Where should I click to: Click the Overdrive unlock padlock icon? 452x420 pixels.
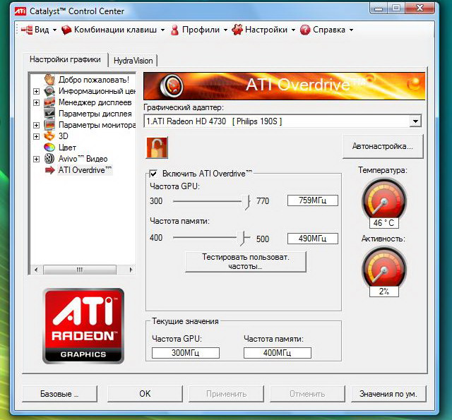(x=157, y=148)
